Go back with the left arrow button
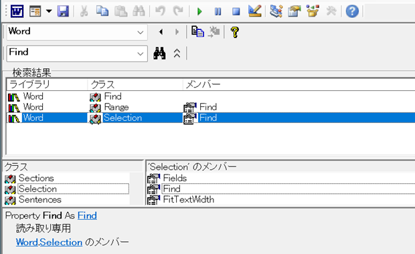This screenshot has width=415, height=254. pos(161,32)
